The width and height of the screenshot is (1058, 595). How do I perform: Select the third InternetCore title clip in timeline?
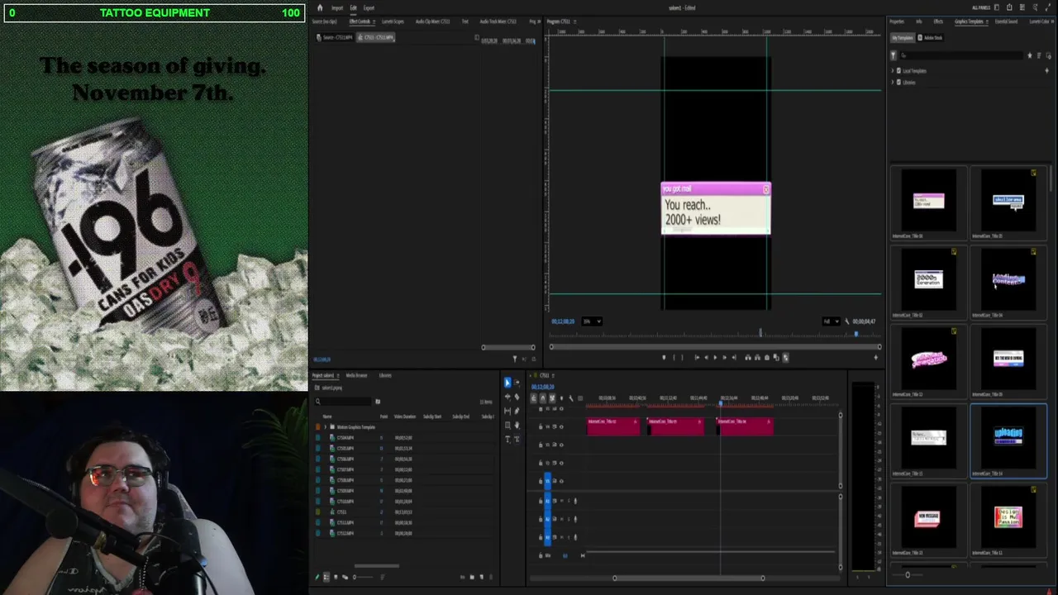746,426
